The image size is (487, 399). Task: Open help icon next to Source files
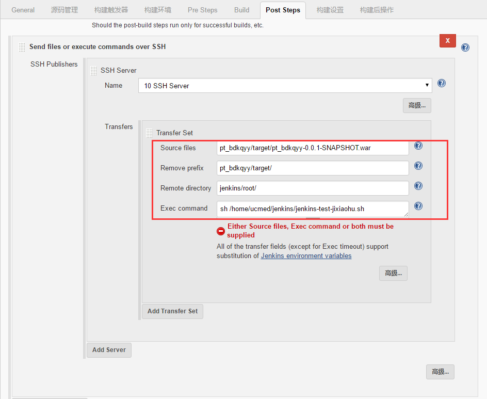418,146
